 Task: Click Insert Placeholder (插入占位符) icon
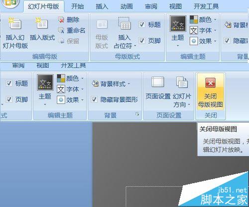(124, 23)
